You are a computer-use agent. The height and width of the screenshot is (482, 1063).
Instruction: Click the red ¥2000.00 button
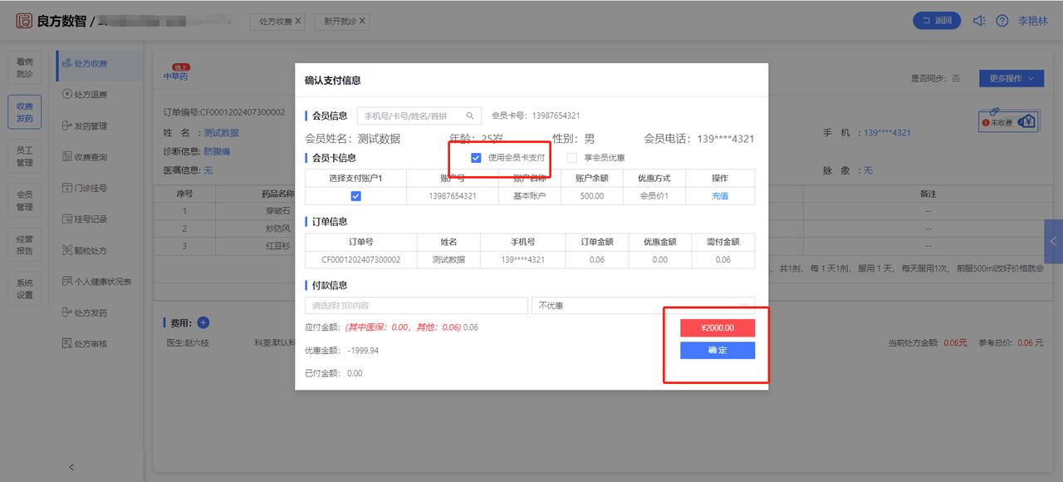coord(718,328)
